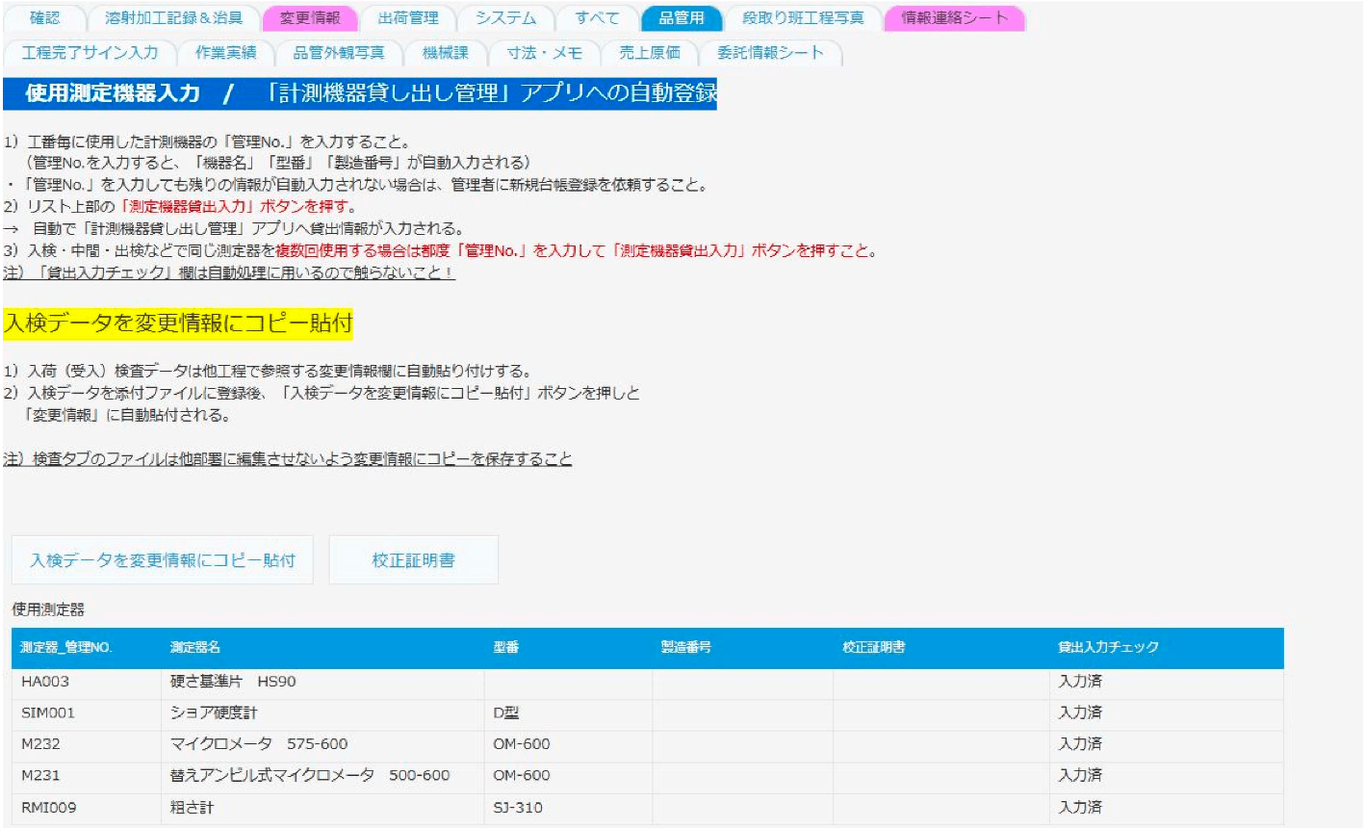Open the 情報連絡シート tab
The height and width of the screenshot is (828, 1365).
point(954,18)
